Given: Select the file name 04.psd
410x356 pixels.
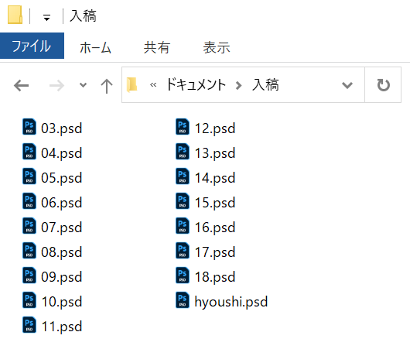Looking at the screenshot, I should [62, 153].
